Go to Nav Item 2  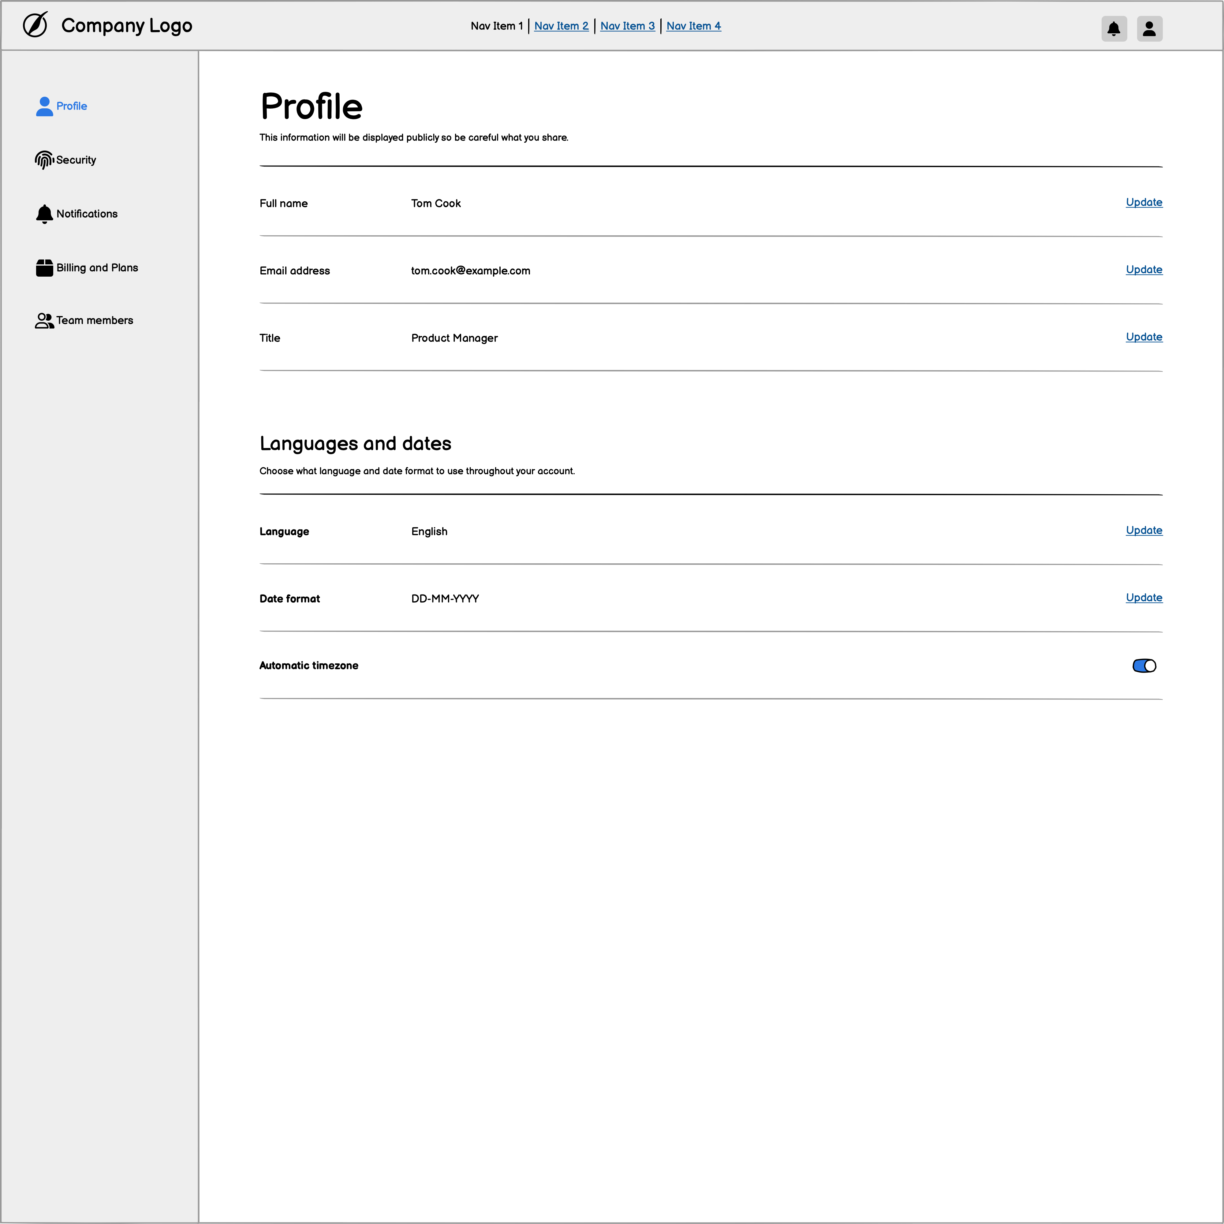coord(561,26)
